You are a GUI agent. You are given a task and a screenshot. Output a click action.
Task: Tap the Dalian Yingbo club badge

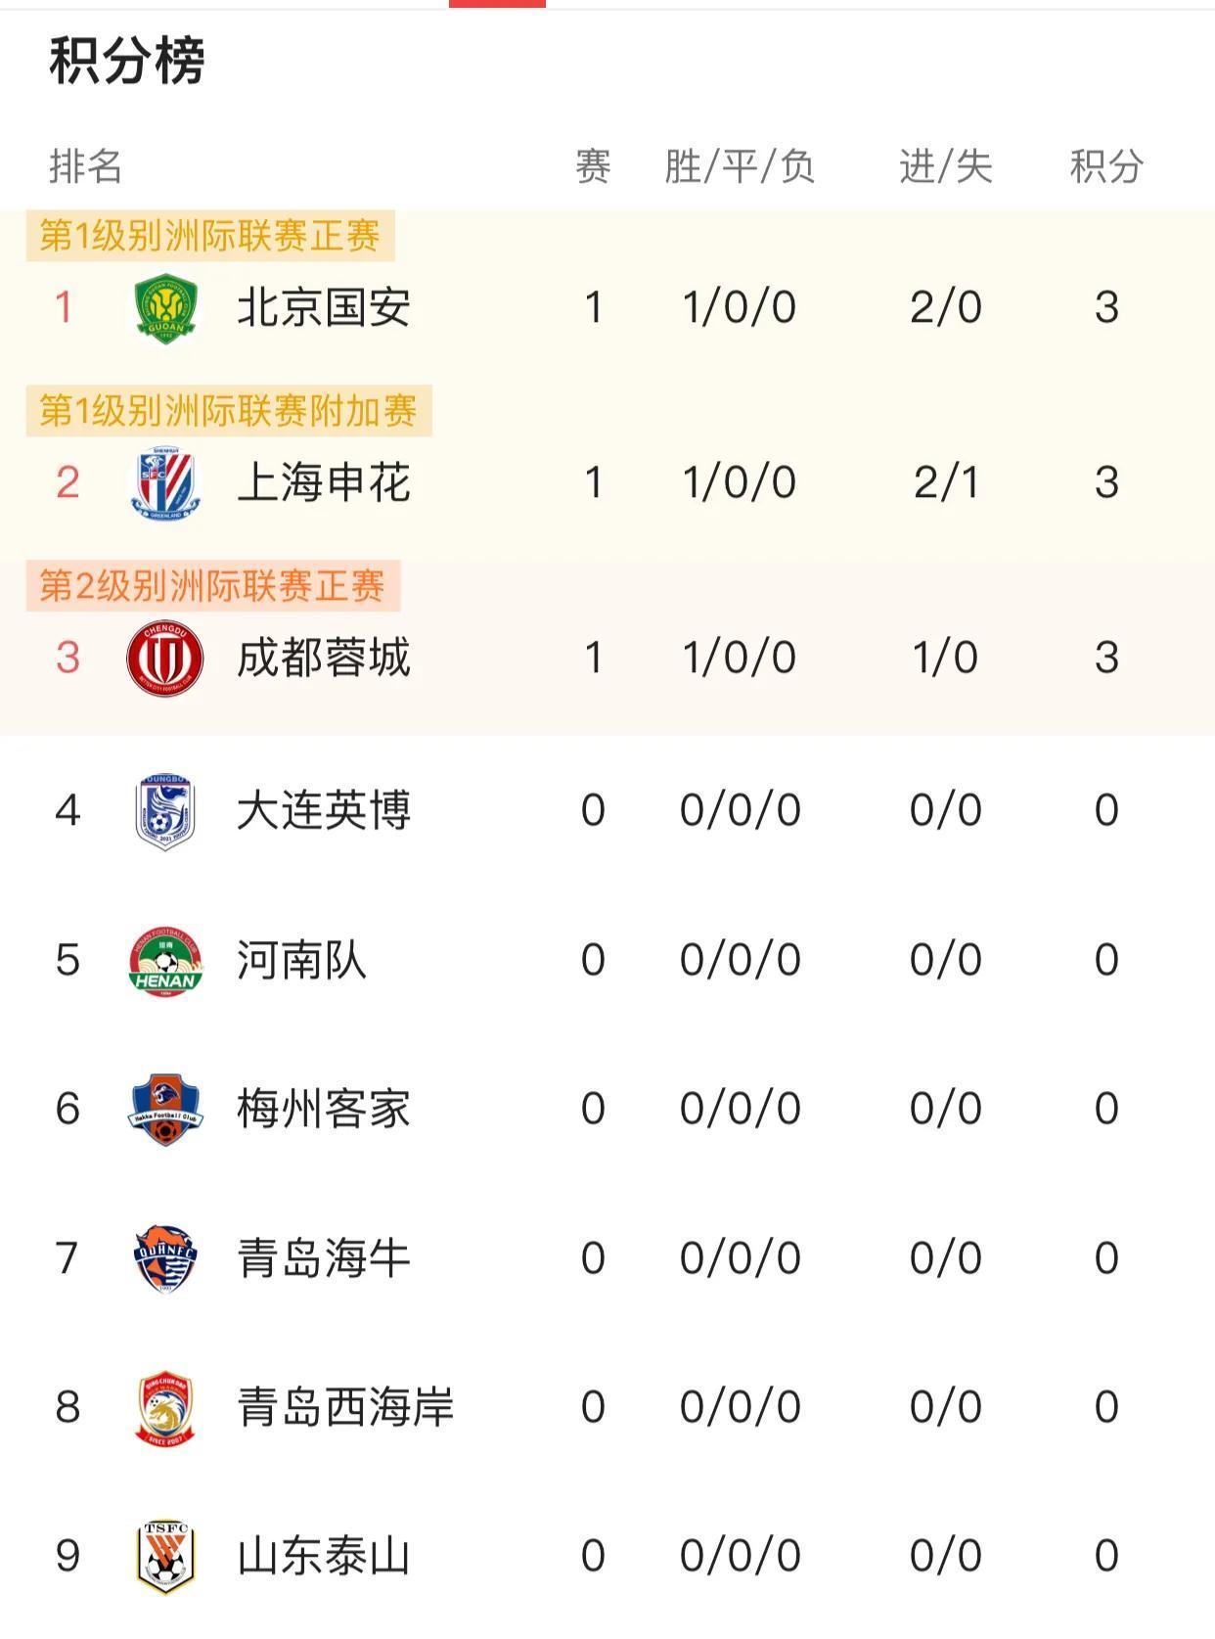(165, 810)
